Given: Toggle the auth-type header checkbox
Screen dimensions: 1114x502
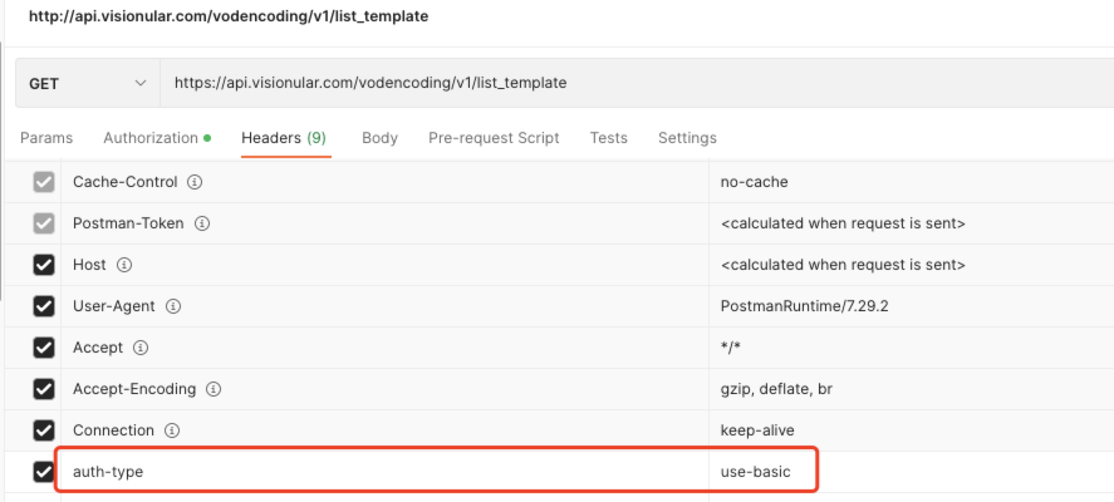Looking at the screenshot, I should 43,471.
